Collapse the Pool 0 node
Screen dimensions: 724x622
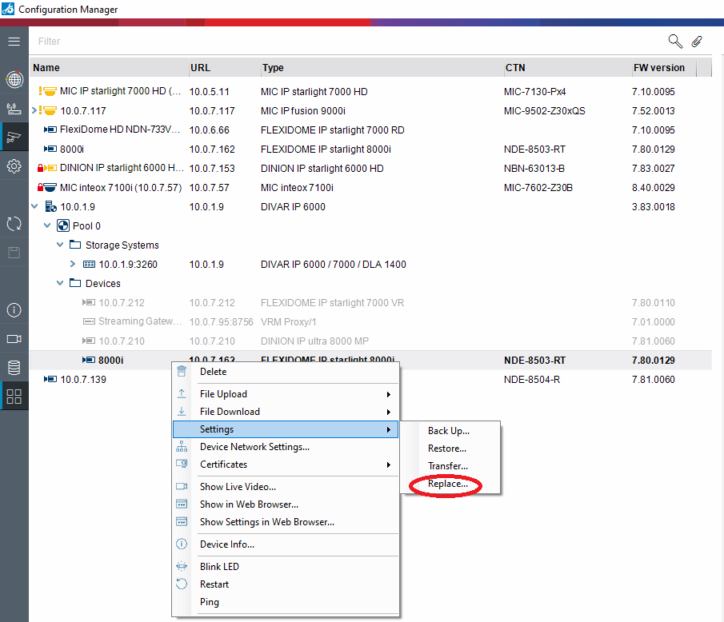click(47, 226)
